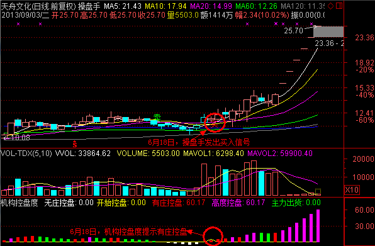The height and width of the screenshot is (246, 375).
Task: Click the MAVOL2: 59900.40 label
Action: click(x=280, y=154)
